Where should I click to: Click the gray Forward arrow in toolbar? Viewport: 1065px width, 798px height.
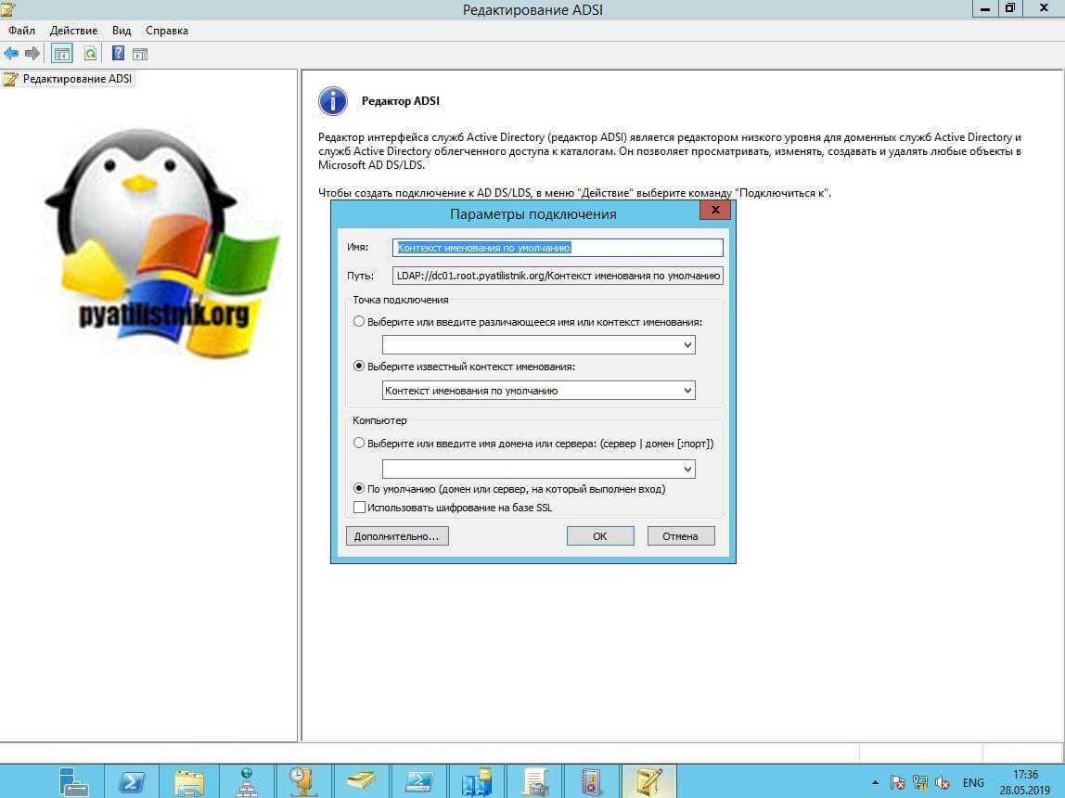coord(32,54)
